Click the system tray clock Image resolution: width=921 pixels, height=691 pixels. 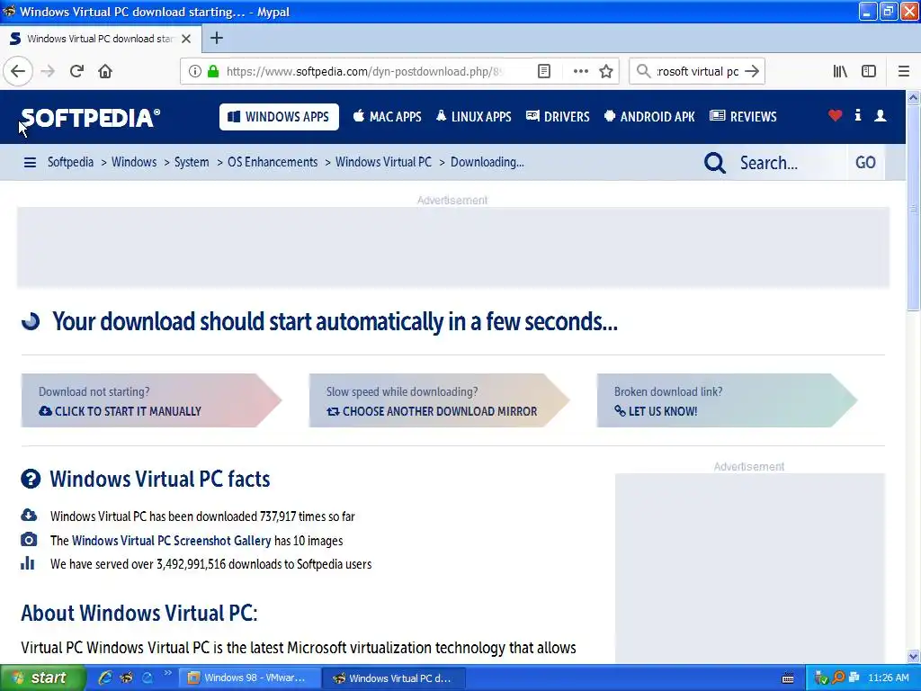(x=888, y=678)
